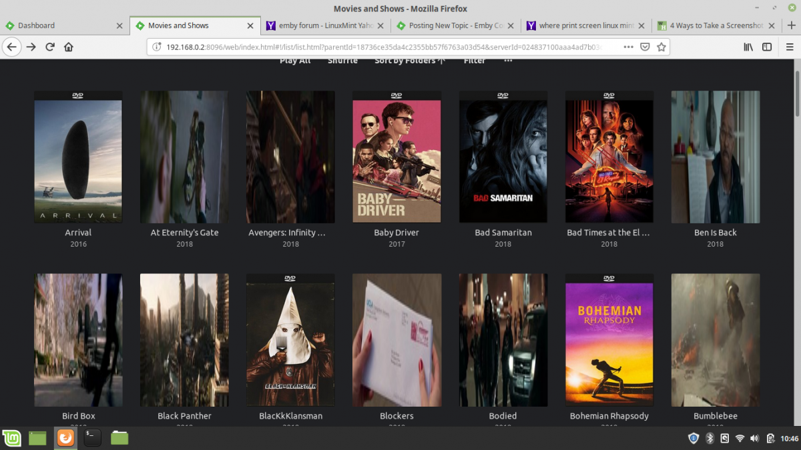The width and height of the screenshot is (801, 450).
Task: Click the Filter button
Action: tap(475, 61)
